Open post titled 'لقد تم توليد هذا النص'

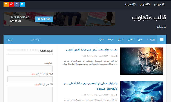point(92,50)
